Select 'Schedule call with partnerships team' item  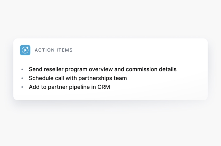pyautogui.click(x=78, y=78)
